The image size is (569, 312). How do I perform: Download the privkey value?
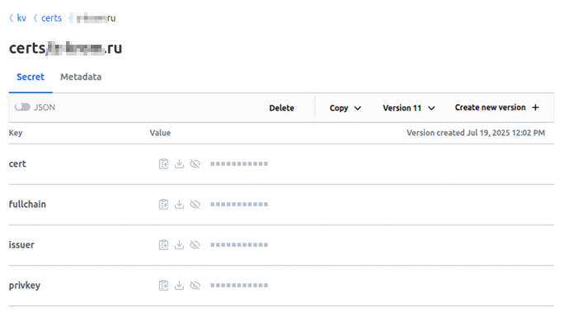pos(179,286)
